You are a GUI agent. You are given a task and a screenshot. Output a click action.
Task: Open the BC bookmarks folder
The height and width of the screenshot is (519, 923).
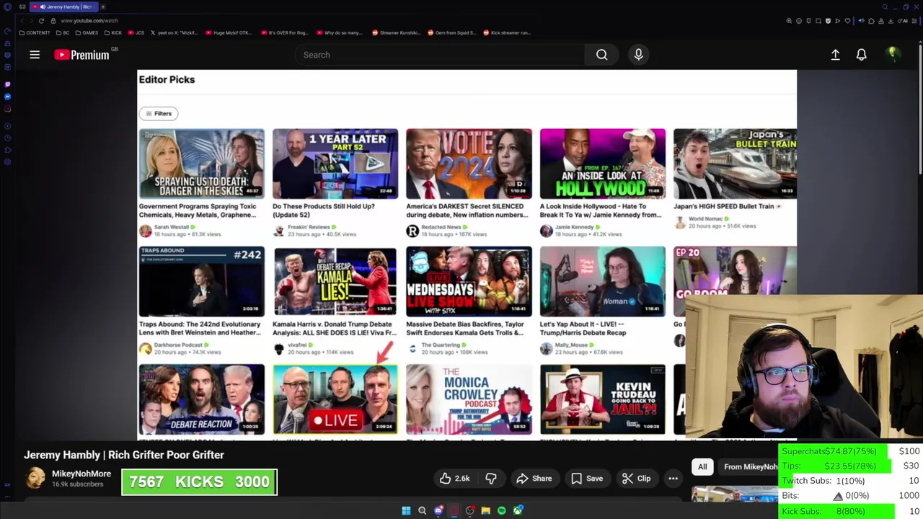[x=63, y=32]
